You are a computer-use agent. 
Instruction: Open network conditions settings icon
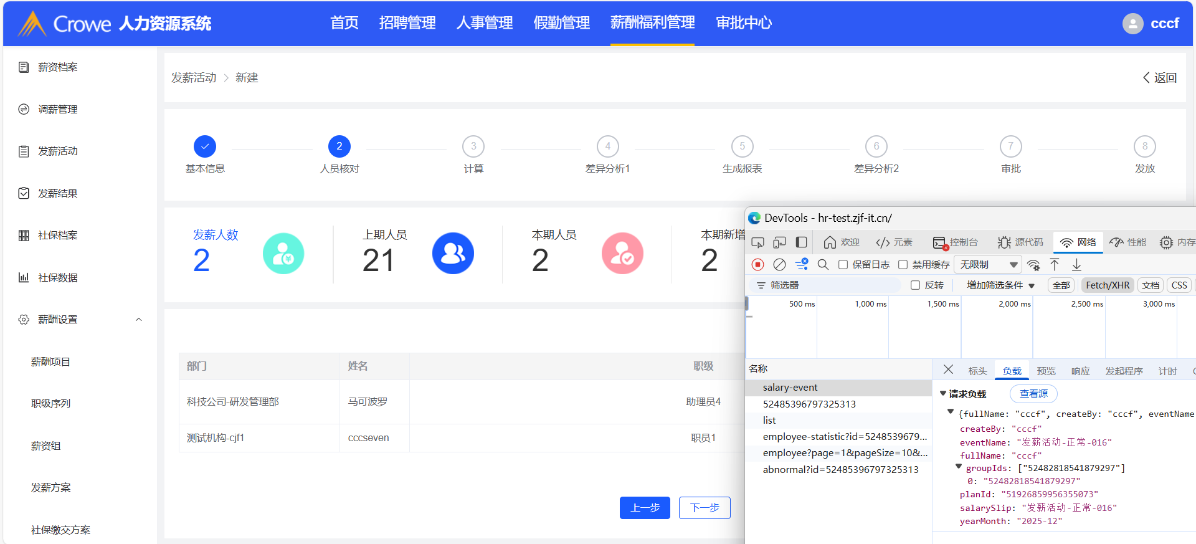(x=1033, y=265)
